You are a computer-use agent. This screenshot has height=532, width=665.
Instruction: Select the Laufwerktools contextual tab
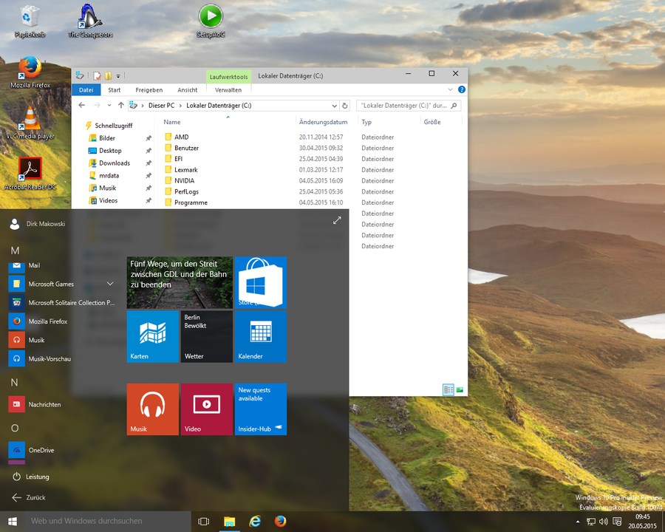click(228, 77)
